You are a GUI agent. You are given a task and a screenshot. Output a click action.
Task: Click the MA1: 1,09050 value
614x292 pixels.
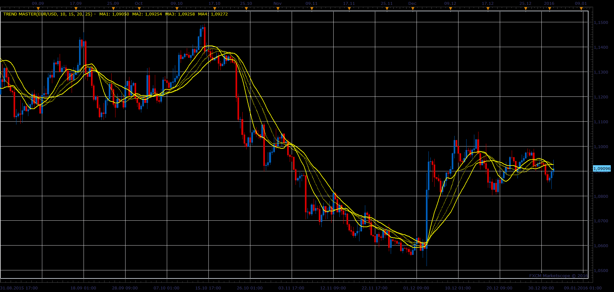pos(114,14)
